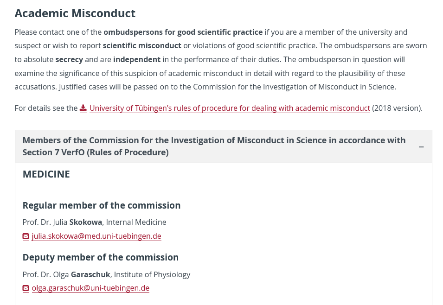Email olga.garaschuk@uni-tuebingen.de
Image resolution: width=443 pixels, height=305 pixels.
coord(90,288)
